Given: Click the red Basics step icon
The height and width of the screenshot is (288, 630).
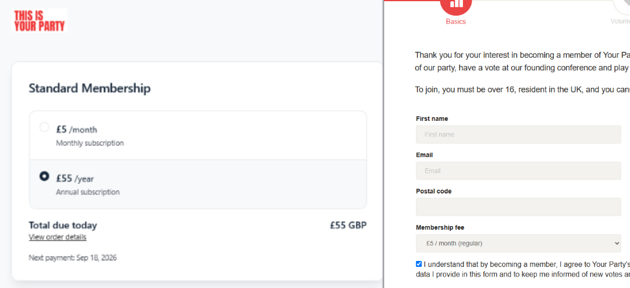Looking at the screenshot, I should coord(456,5).
